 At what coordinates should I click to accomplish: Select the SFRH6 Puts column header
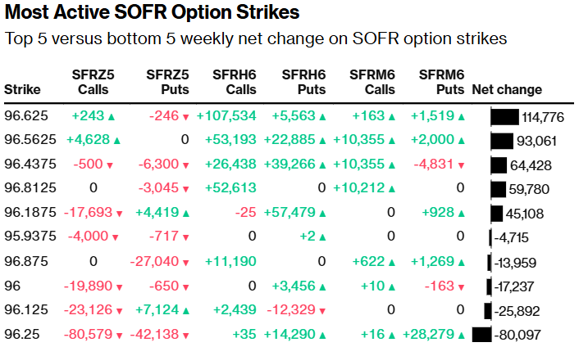pos(302,82)
